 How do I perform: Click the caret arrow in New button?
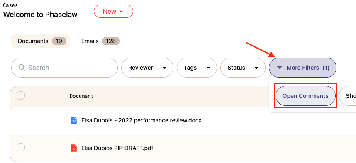point(121,12)
